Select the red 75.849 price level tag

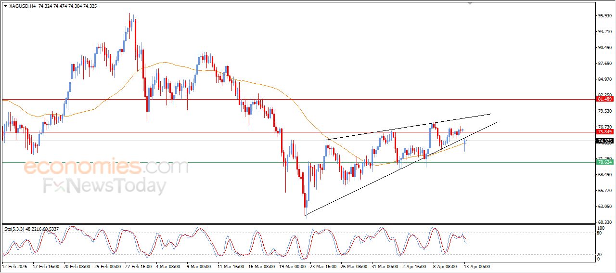coord(604,132)
